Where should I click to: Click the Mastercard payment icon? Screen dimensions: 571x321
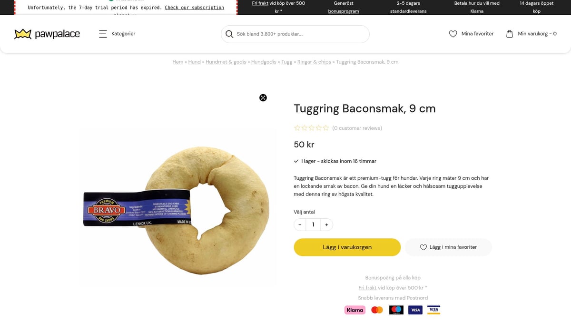click(x=376, y=310)
